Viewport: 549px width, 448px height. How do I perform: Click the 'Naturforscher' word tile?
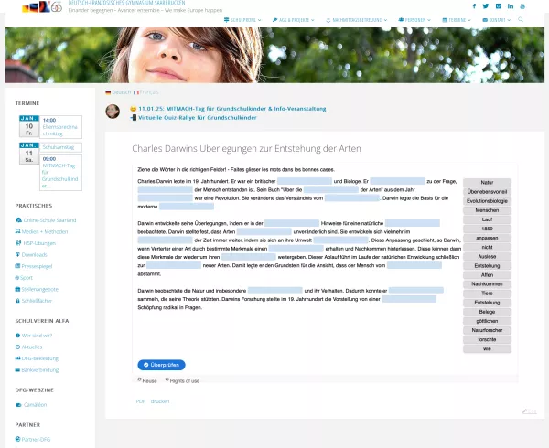pos(487,330)
